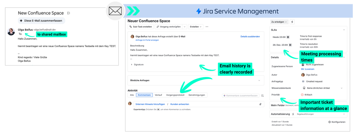Click the paperclip attachment icon
The height and width of the screenshot is (134, 353).
(x=260, y=104)
